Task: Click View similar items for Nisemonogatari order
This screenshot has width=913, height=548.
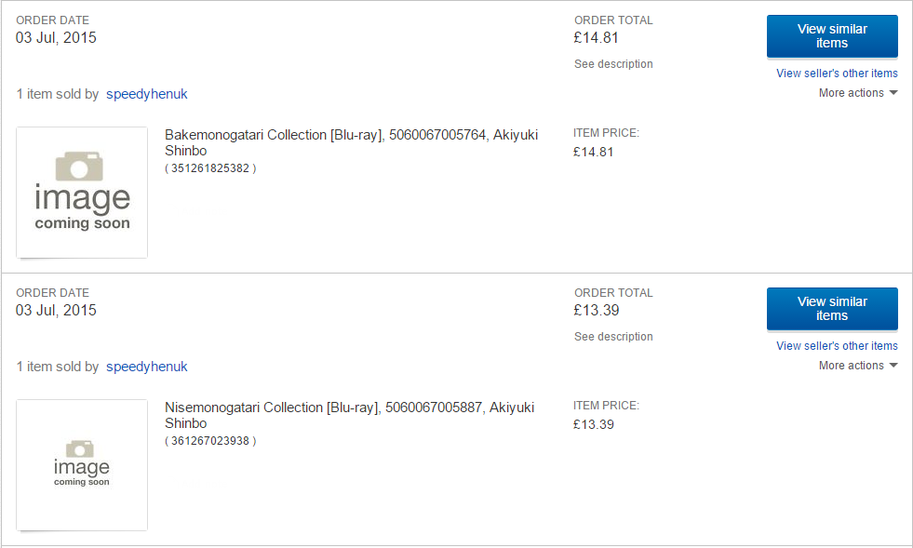Action: tap(832, 309)
